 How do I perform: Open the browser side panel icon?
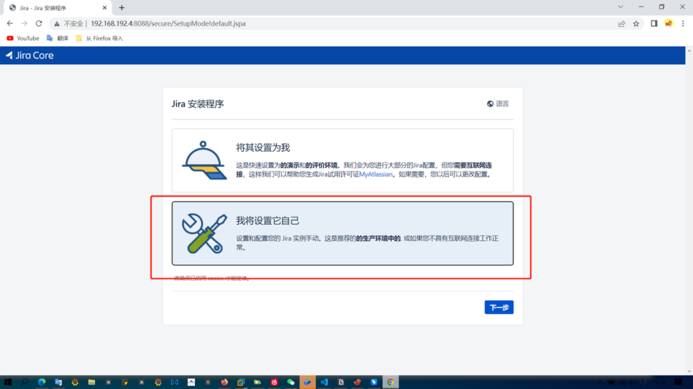(x=654, y=24)
